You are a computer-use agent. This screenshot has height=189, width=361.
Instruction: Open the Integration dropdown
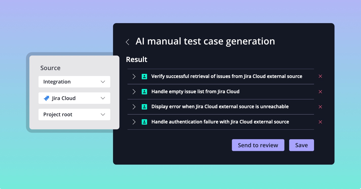[x=74, y=82]
